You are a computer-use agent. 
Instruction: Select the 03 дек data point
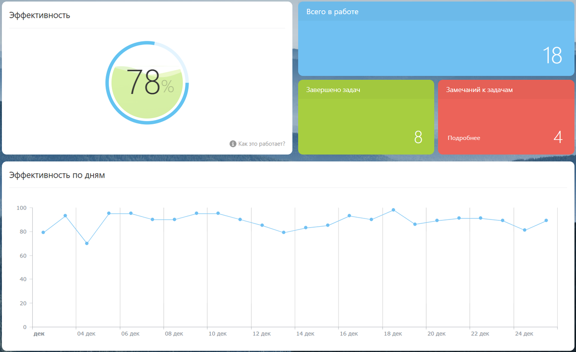65,216
